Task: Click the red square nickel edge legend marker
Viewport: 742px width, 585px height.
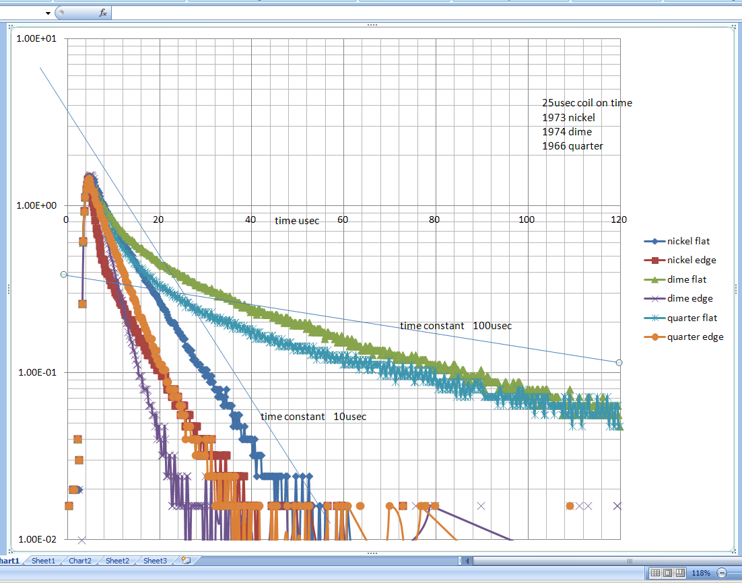Action: click(655, 261)
